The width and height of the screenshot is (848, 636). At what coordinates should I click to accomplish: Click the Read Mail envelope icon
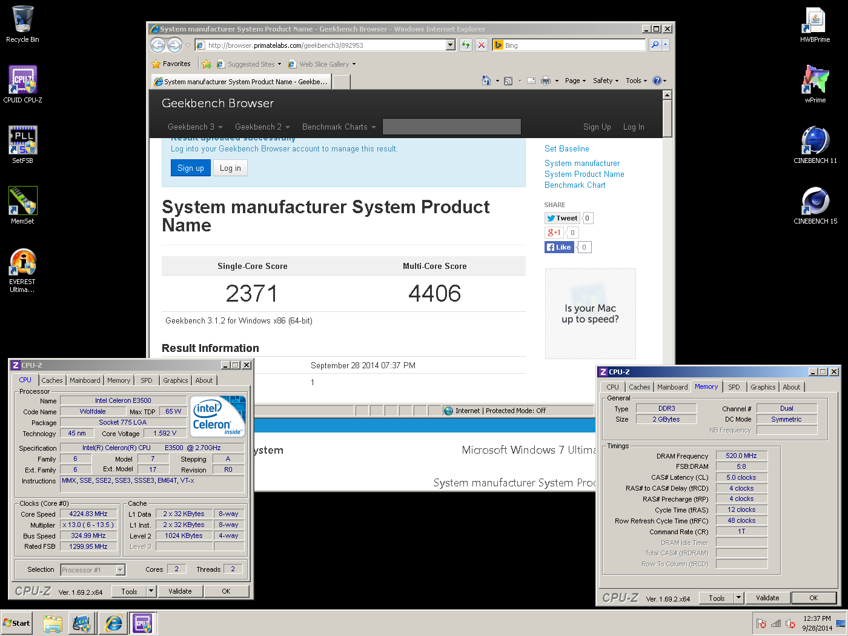531,81
